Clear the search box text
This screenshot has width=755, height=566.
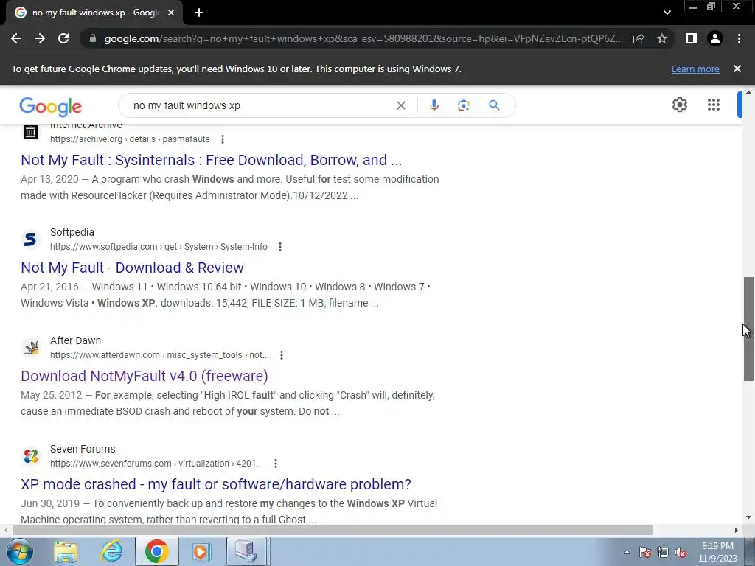pos(400,105)
